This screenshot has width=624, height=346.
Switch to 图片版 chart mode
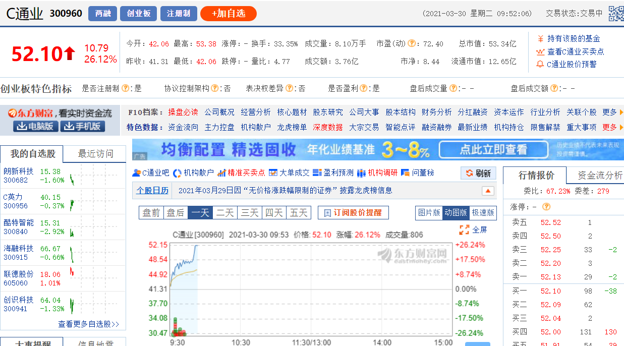(x=429, y=213)
